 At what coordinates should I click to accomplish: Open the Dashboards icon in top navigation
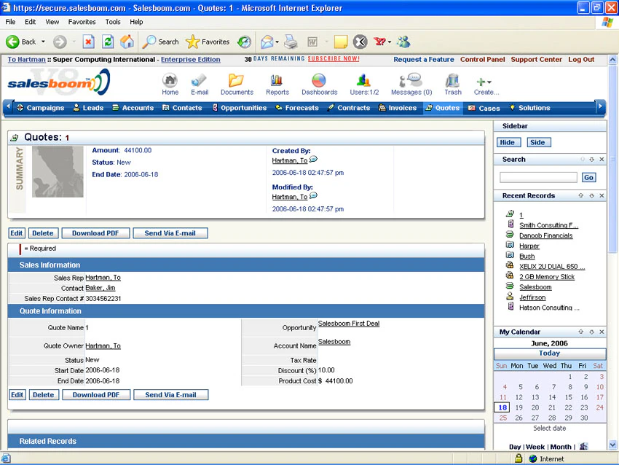click(x=320, y=79)
